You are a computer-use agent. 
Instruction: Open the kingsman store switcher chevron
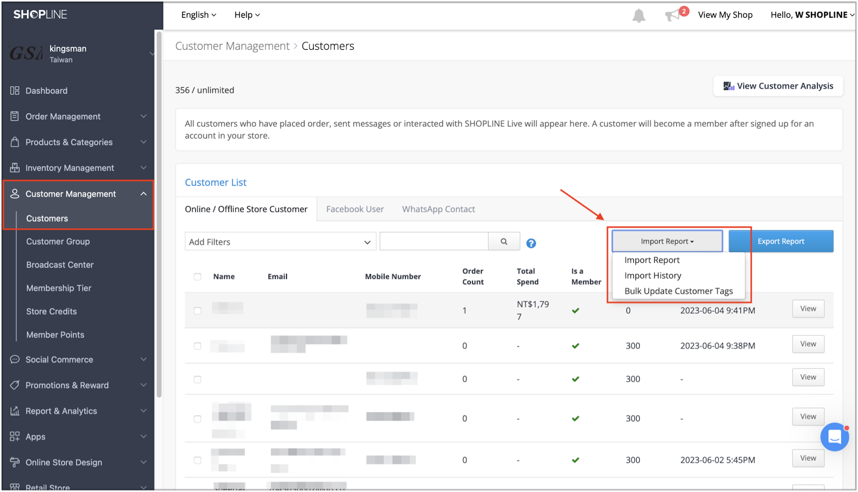[x=151, y=54]
